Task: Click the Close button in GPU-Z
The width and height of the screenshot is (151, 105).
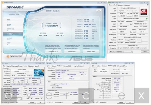Action: (x=145, y=52)
